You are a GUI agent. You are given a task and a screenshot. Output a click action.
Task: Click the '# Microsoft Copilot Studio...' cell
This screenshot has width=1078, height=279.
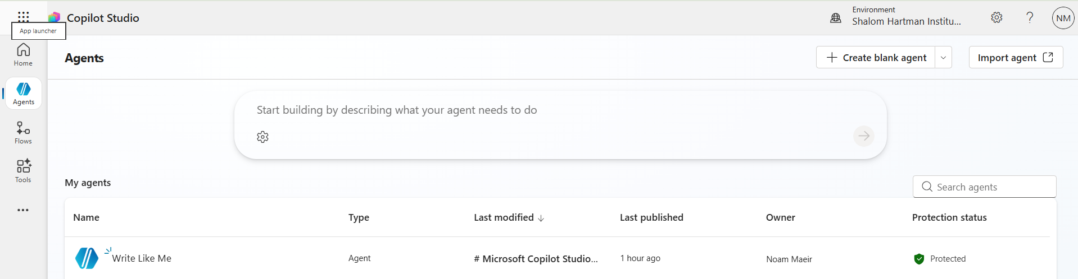pos(536,259)
